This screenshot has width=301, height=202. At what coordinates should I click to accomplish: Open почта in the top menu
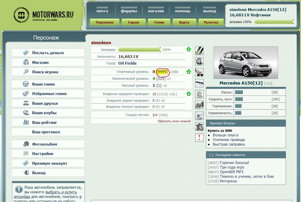[x=102, y=11]
